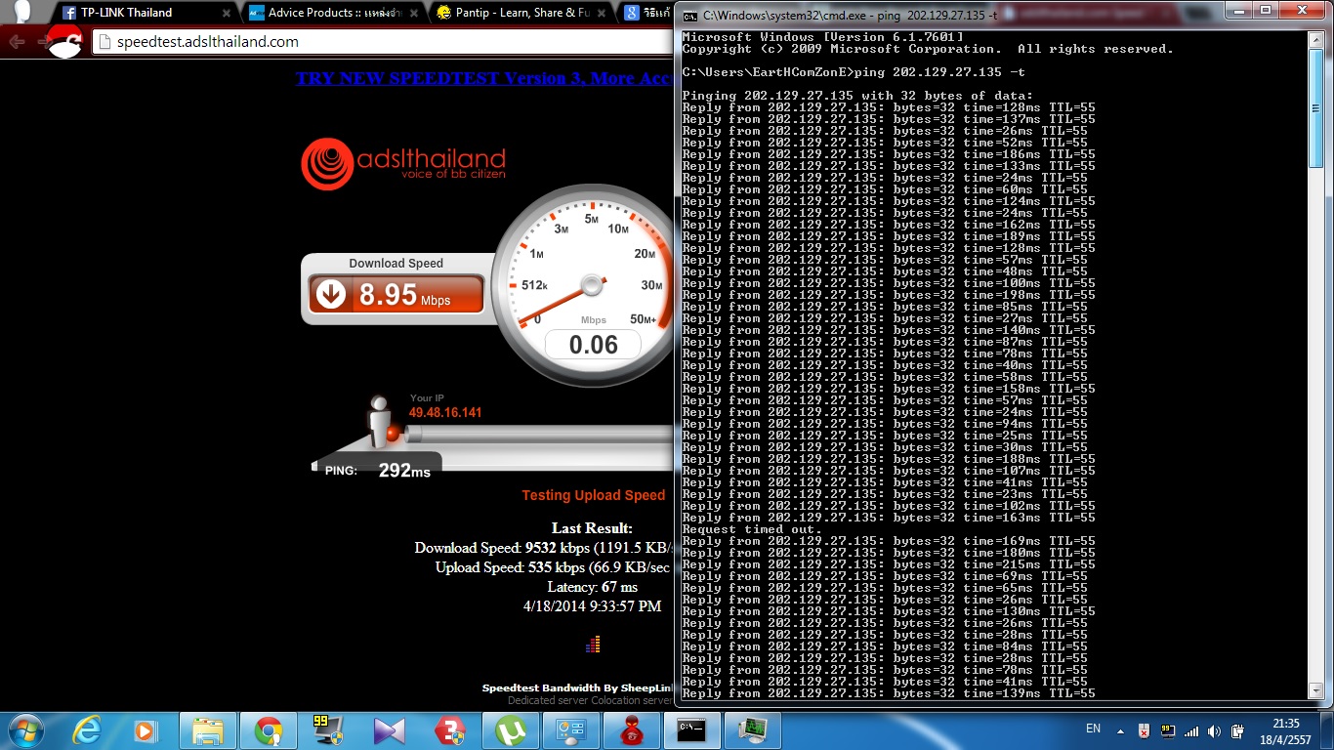Screen dimensions: 1334x750
Task: Click the Latency: 67 ms result
Action: tap(592, 587)
